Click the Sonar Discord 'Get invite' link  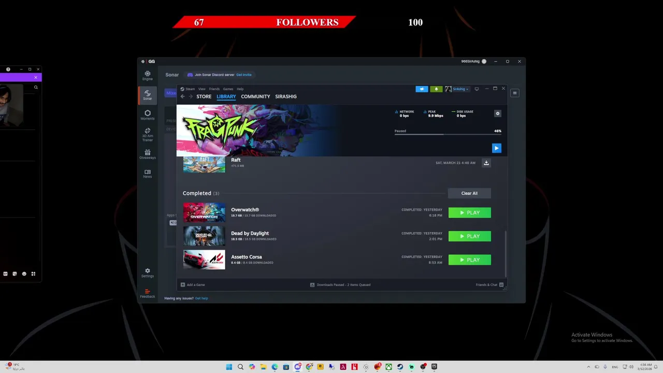click(244, 75)
